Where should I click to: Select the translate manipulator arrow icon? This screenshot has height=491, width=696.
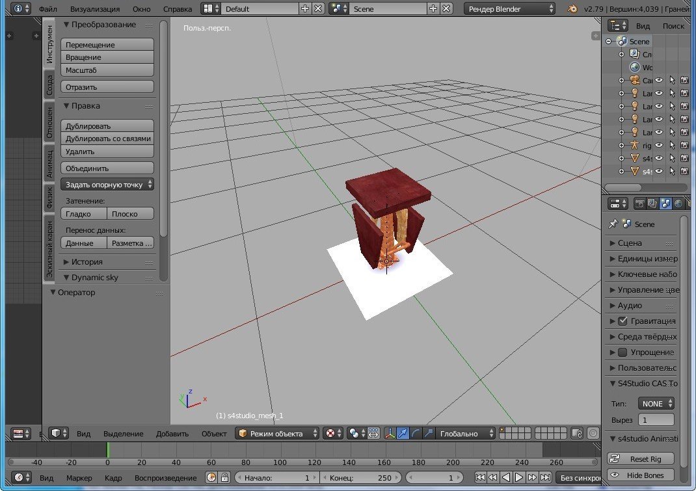(x=403, y=433)
